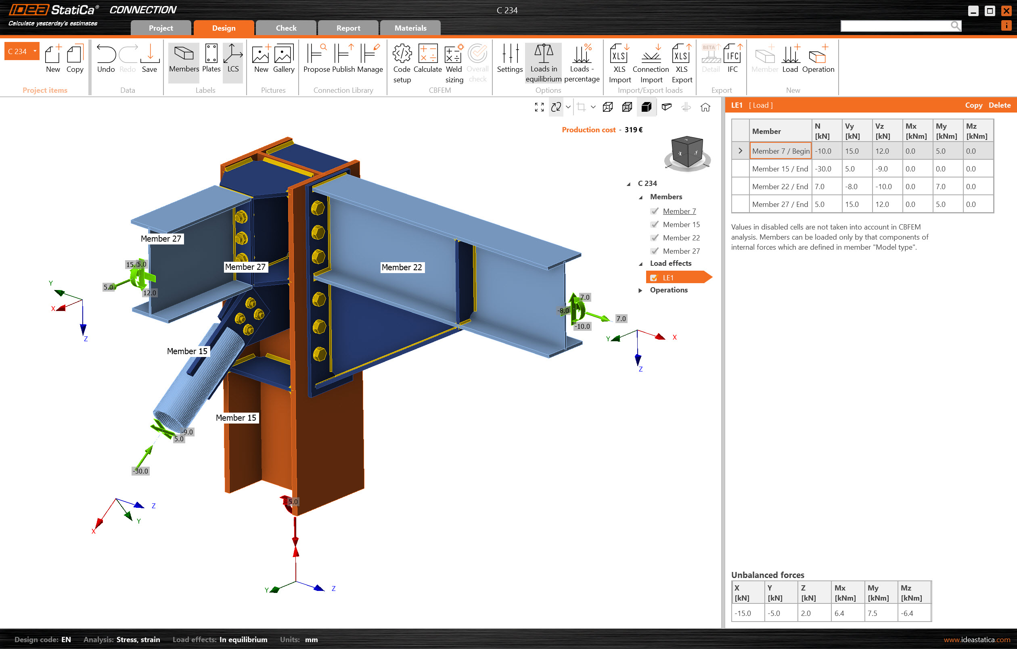Click the home view icon
This screenshot has height=649, width=1017.
pos(705,107)
